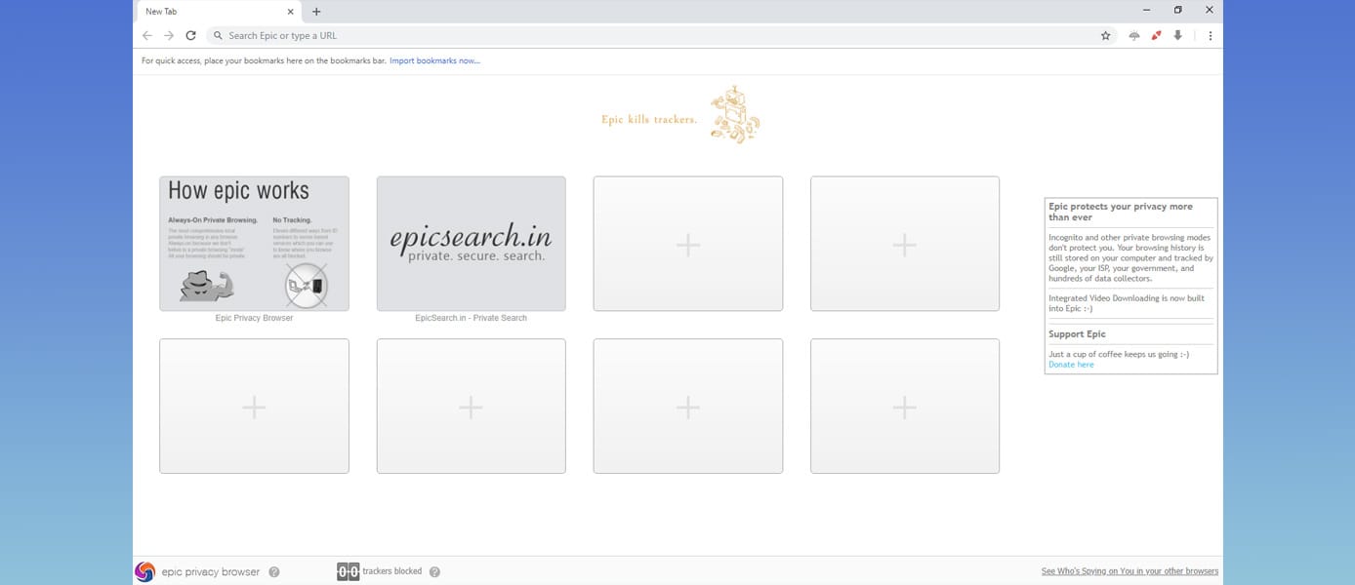Screen dimensions: 1355x585
Task: Click the 'Support Epic' heading
Action: 1077,334
